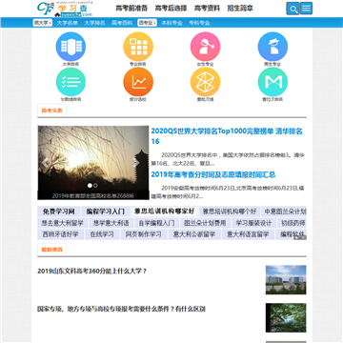Open the 专业排名 yellow grid icon

138,47
